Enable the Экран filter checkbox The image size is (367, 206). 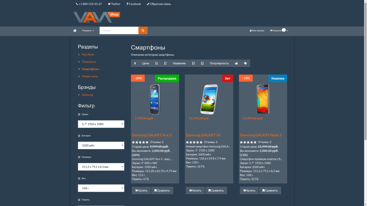click(x=79, y=114)
